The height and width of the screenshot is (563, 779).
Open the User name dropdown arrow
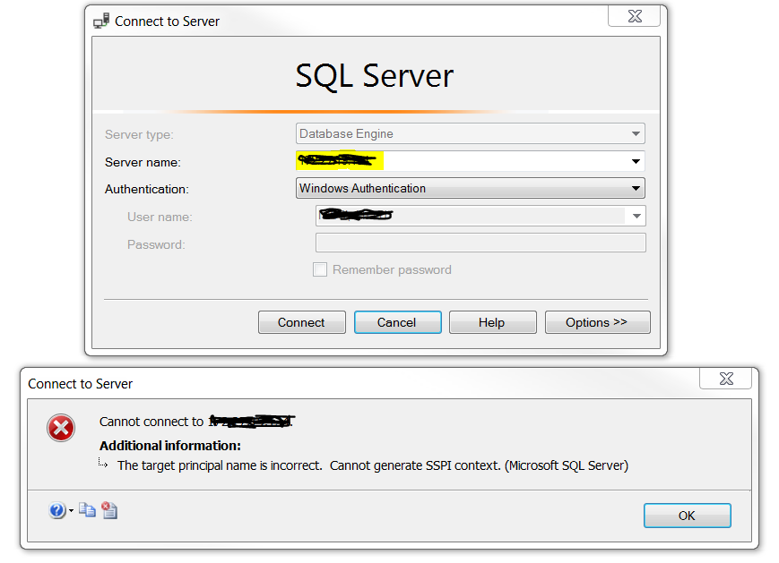pyautogui.click(x=636, y=216)
